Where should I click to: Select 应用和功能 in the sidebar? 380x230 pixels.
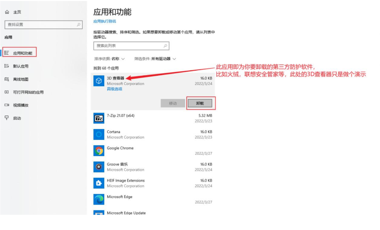coord(23,53)
